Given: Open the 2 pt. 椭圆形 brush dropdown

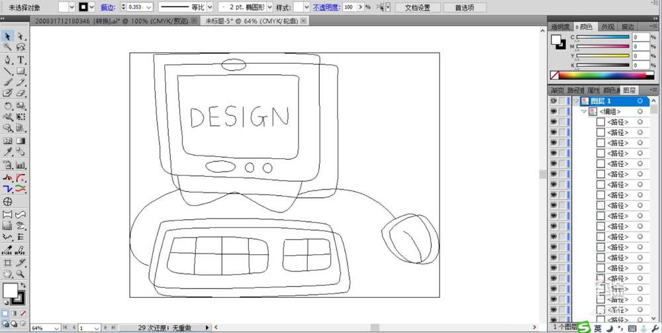Looking at the screenshot, I should click(270, 7).
